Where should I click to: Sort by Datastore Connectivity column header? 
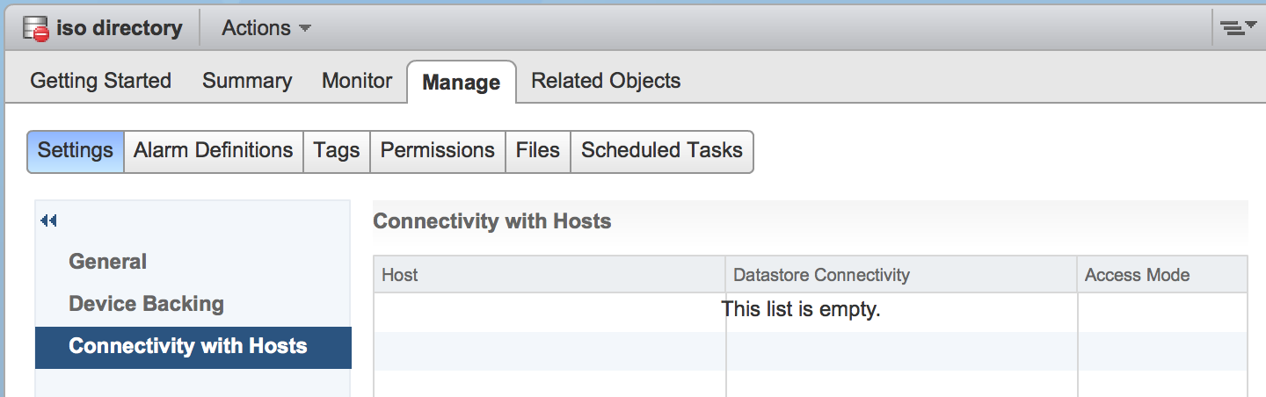[901, 275]
